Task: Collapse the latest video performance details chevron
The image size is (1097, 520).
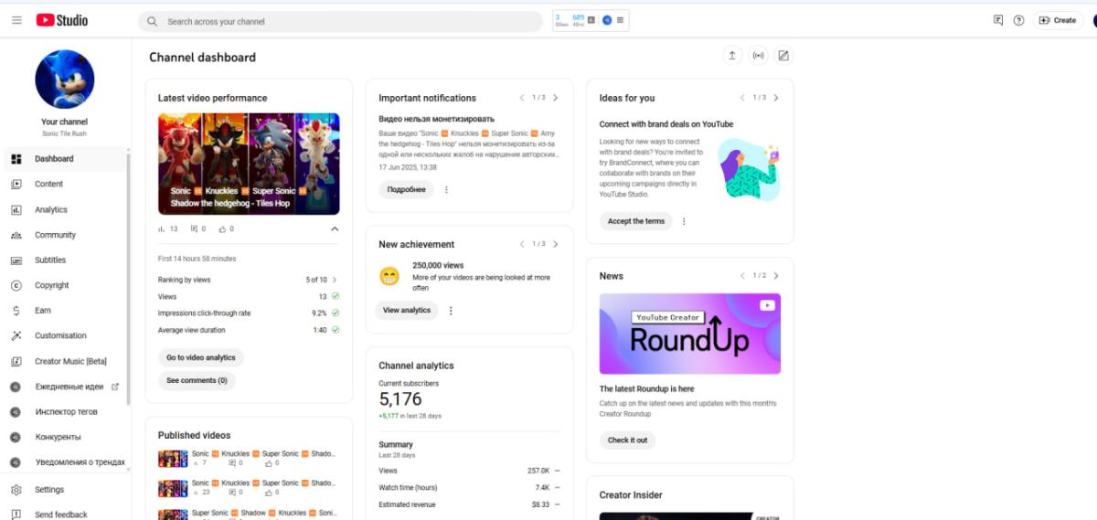Action: click(x=335, y=229)
